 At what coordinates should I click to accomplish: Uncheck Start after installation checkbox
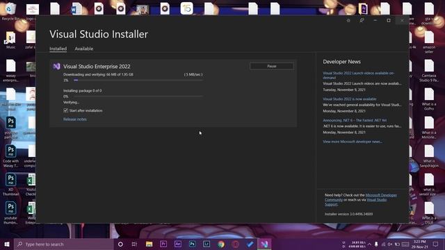coord(65,110)
